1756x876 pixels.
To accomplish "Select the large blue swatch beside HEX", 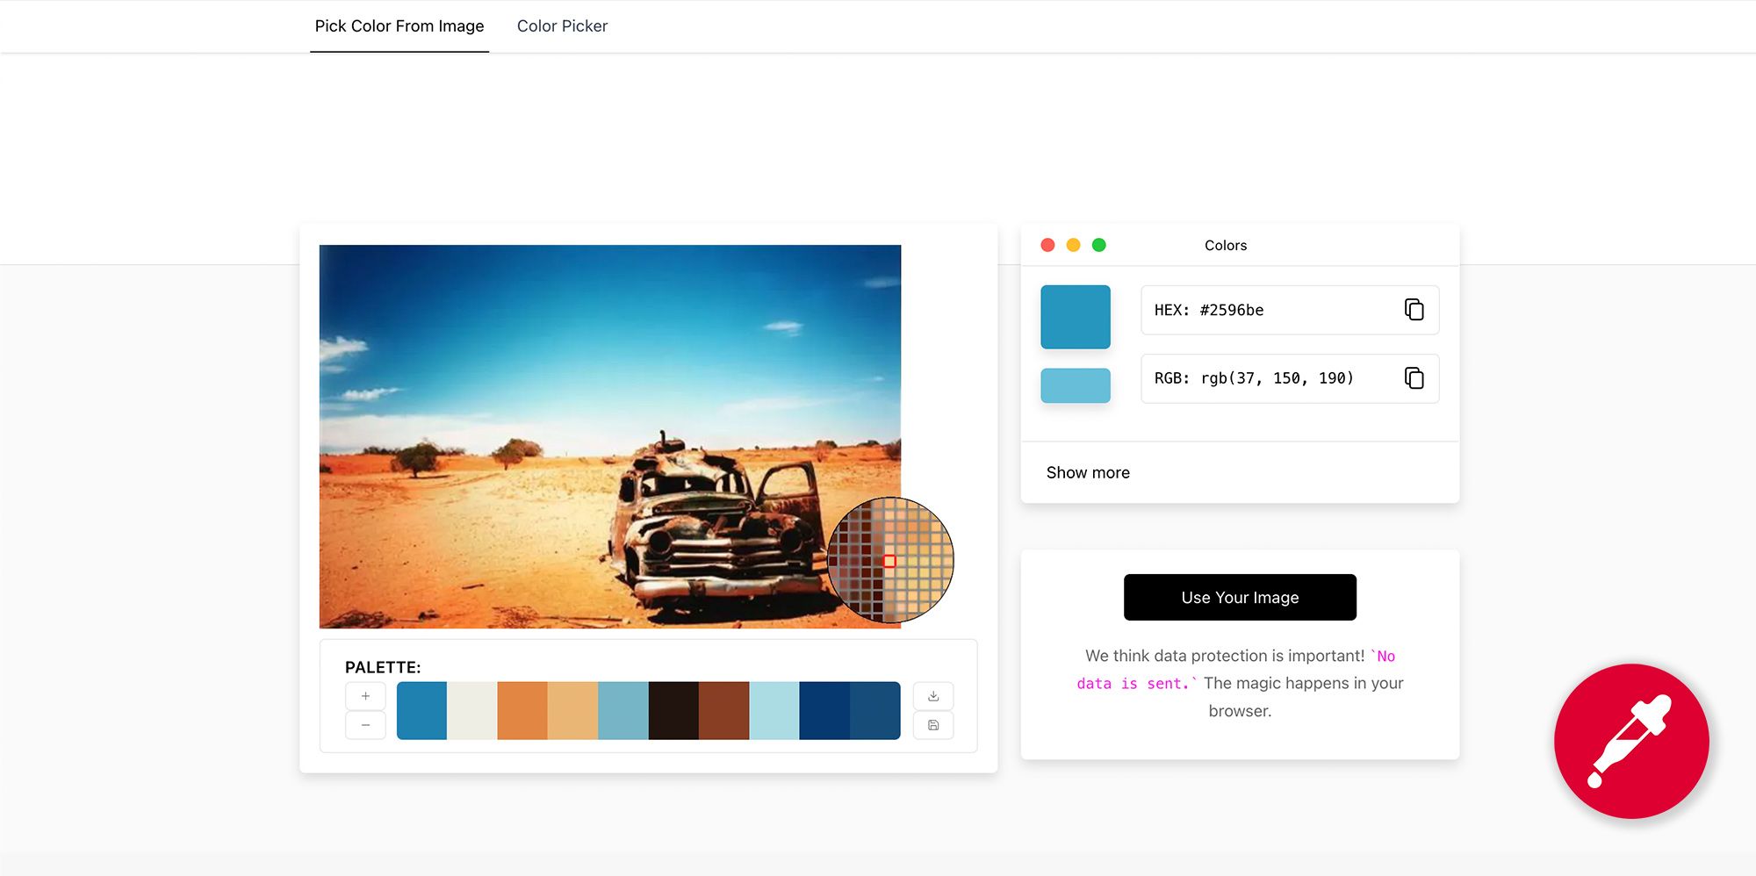I will coord(1075,317).
